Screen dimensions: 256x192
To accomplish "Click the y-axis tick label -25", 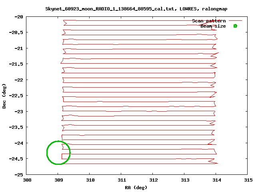I will tap(19, 175).
